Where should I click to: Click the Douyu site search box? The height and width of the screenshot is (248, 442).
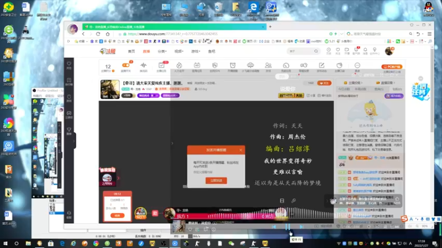(303, 51)
